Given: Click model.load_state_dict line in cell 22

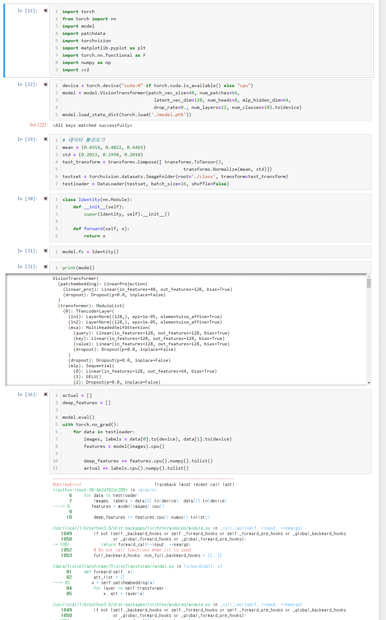Looking at the screenshot, I should coord(127,115).
